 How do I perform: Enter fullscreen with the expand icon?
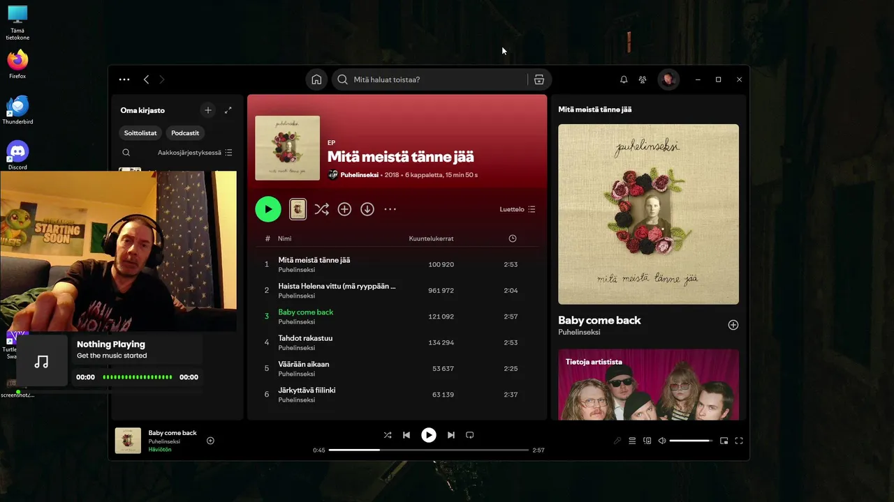(739, 441)
